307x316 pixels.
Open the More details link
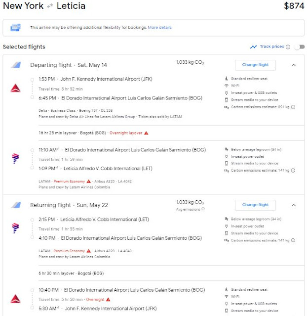tap(160, 27)
